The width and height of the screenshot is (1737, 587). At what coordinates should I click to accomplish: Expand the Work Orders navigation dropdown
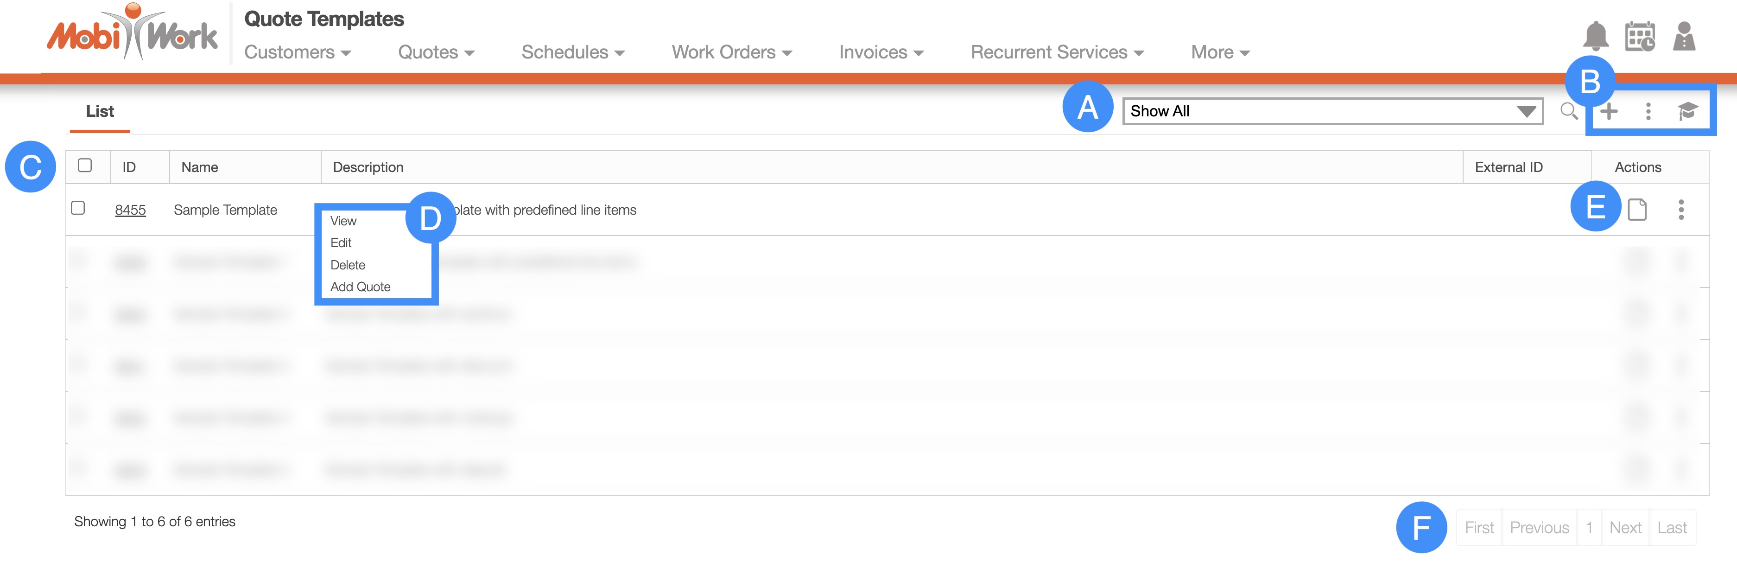732,52
